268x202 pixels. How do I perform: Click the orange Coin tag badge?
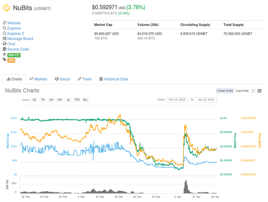click(x=11, y=60)
